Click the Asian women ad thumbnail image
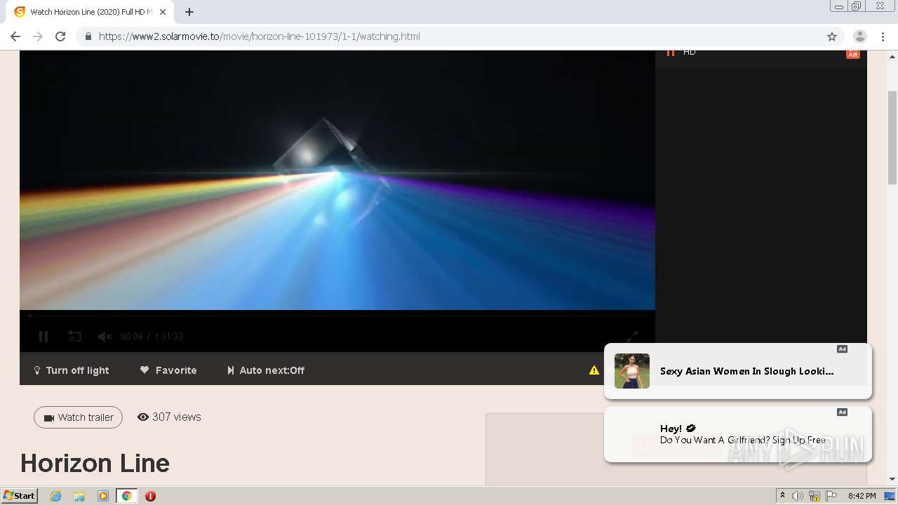 (x=632, y=371)
